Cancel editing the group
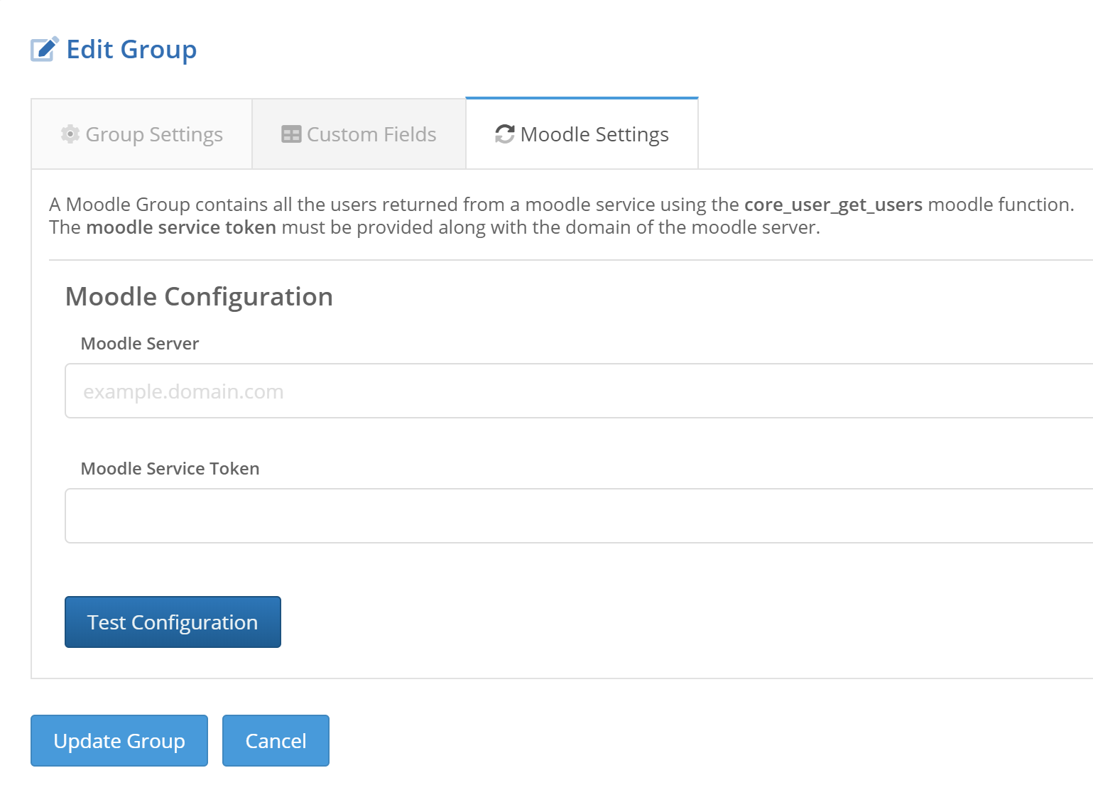The height and width of the screenshot is (790, 1093). tap(276, 741)
